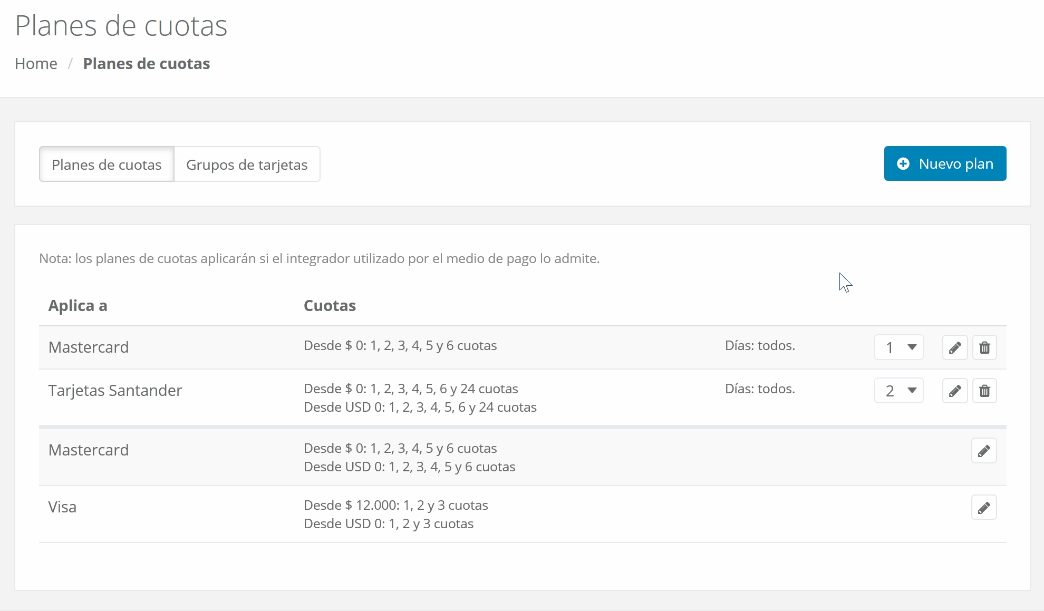Click the Aplica a column header
Screen dimensions: 1044x611
click(78, 306)
